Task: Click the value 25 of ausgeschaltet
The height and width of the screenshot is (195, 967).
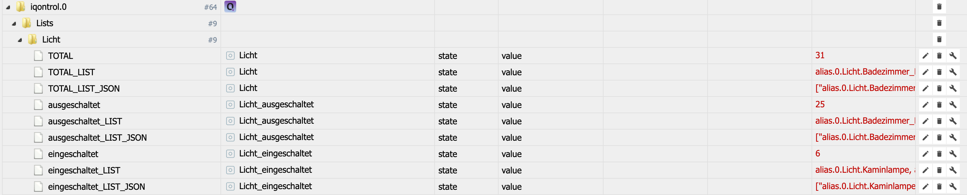Action: 820,104
